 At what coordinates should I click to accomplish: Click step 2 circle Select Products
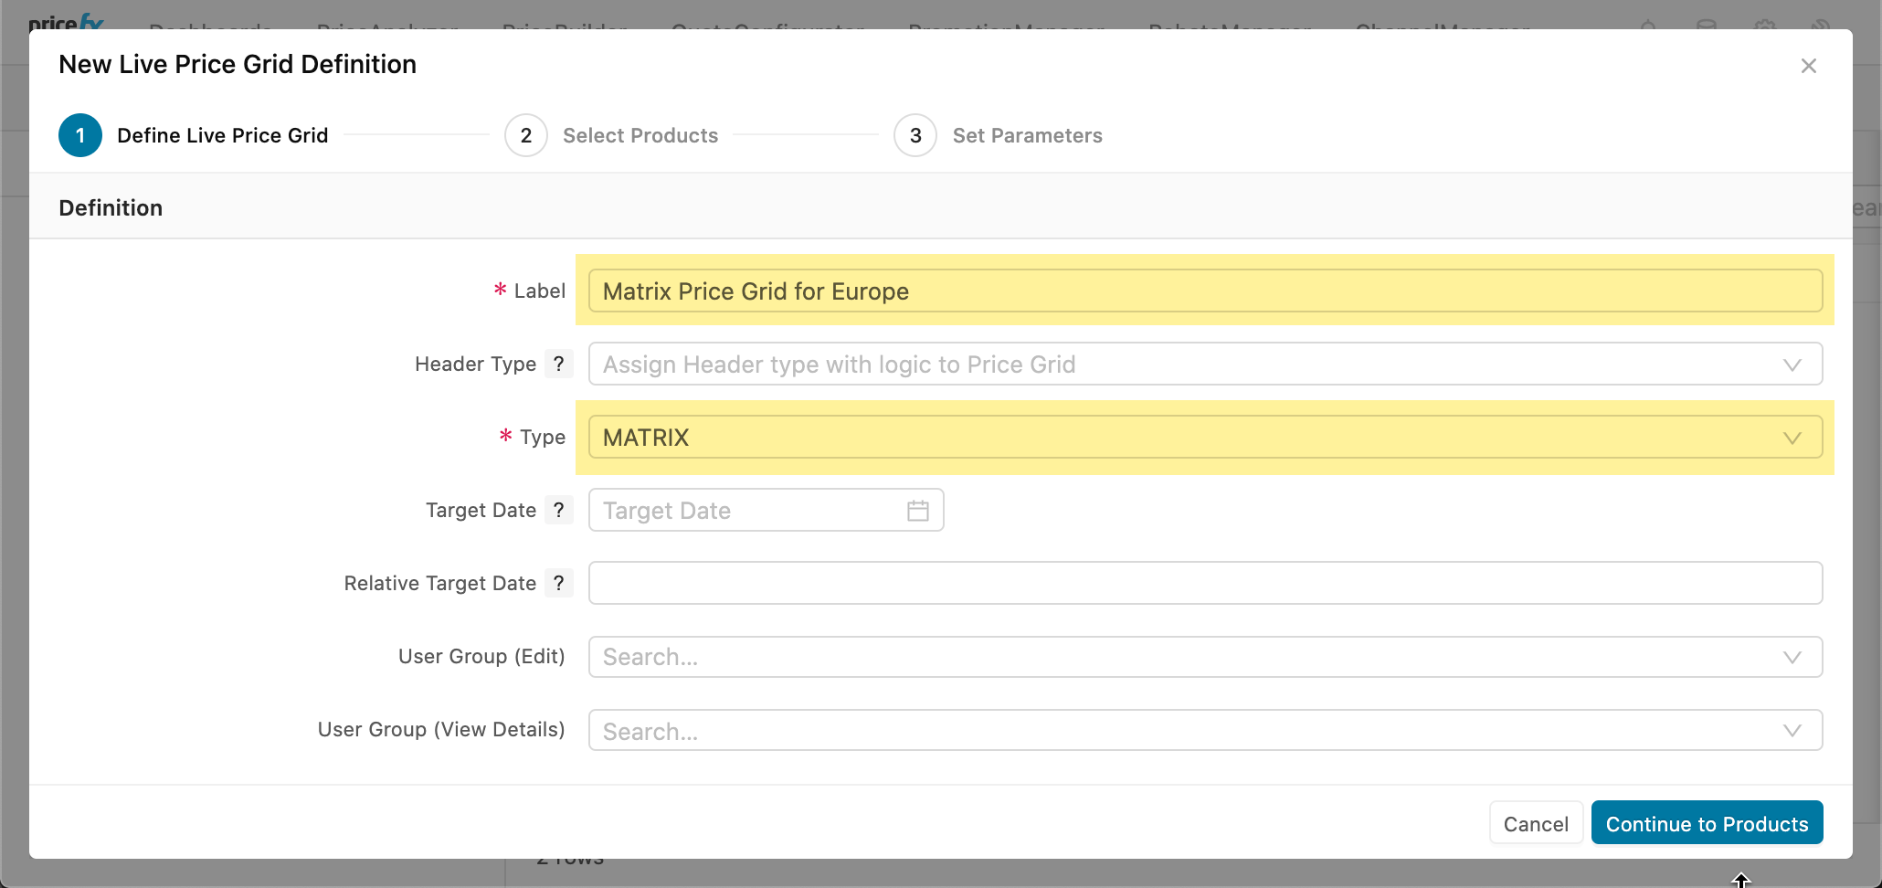[525, 135]
